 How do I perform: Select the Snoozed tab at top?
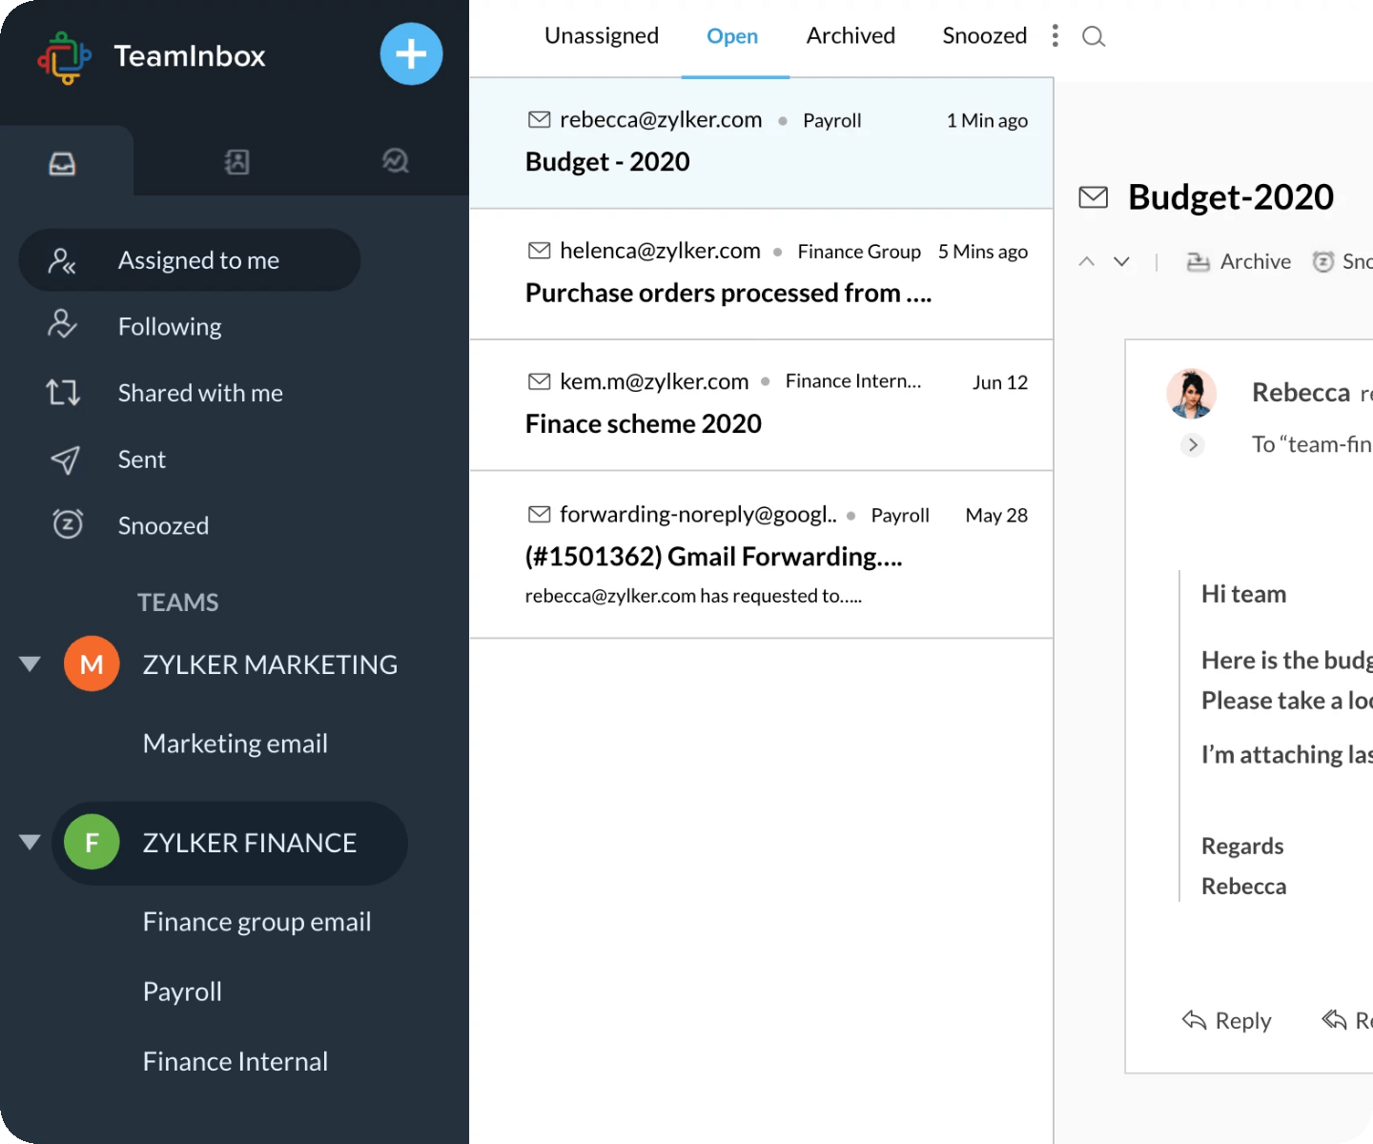pyautogui.click(x=984, y=36)
